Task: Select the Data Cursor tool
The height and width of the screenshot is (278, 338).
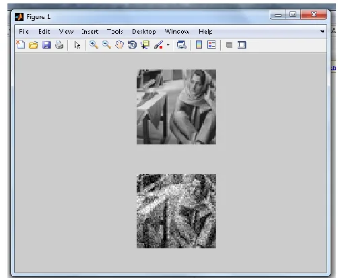Action: [145, 45]
